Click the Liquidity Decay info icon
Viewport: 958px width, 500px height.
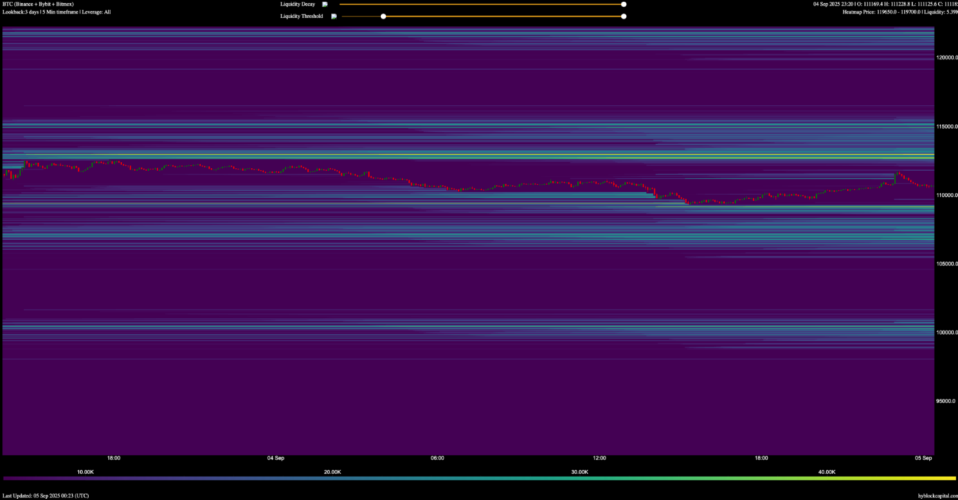click(325, 4)
